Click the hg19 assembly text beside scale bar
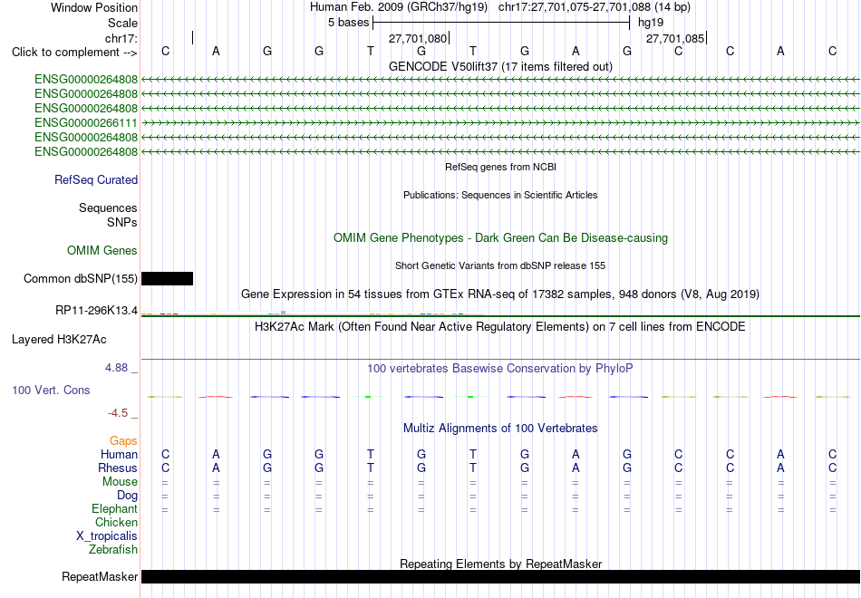The image size is (861, 598). click(651, 23)
